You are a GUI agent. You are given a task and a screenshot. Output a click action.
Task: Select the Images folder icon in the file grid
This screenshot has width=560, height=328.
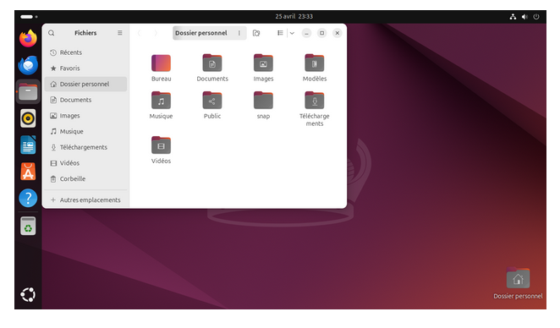(263, 63)
